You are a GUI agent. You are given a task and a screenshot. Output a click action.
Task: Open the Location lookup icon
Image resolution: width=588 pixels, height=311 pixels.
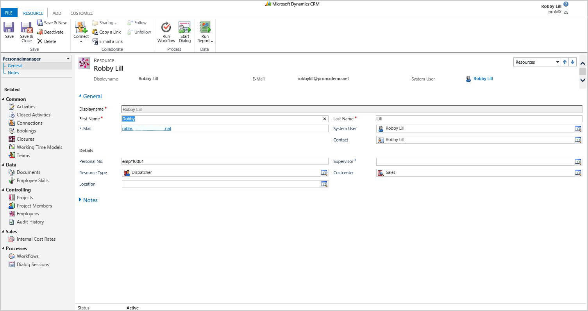[x=324, y=184]
